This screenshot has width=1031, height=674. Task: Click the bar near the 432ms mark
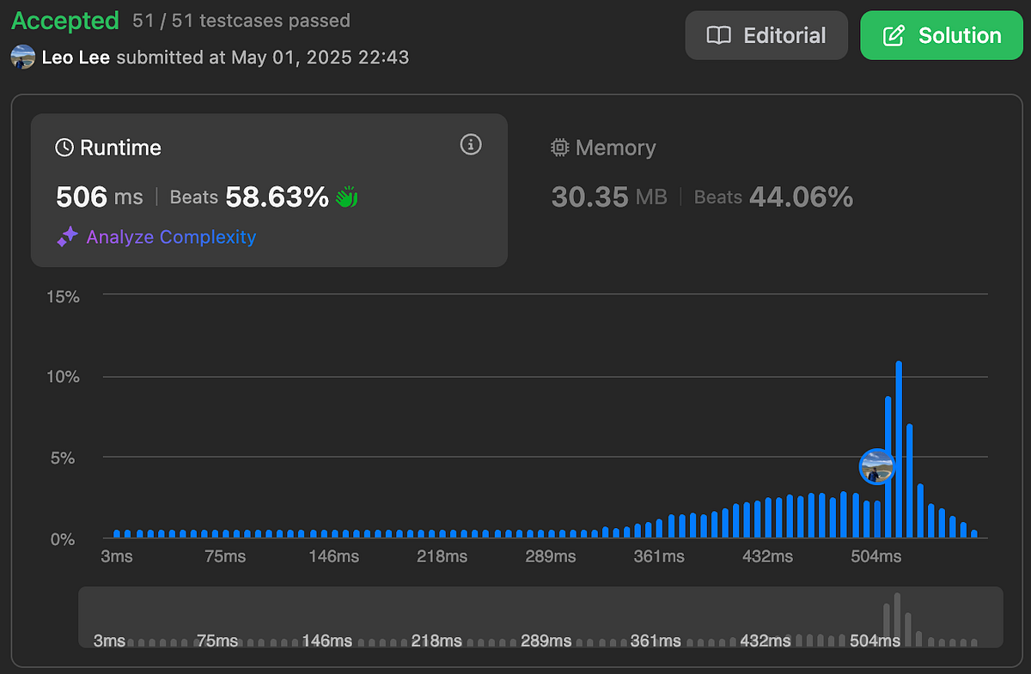767,515
